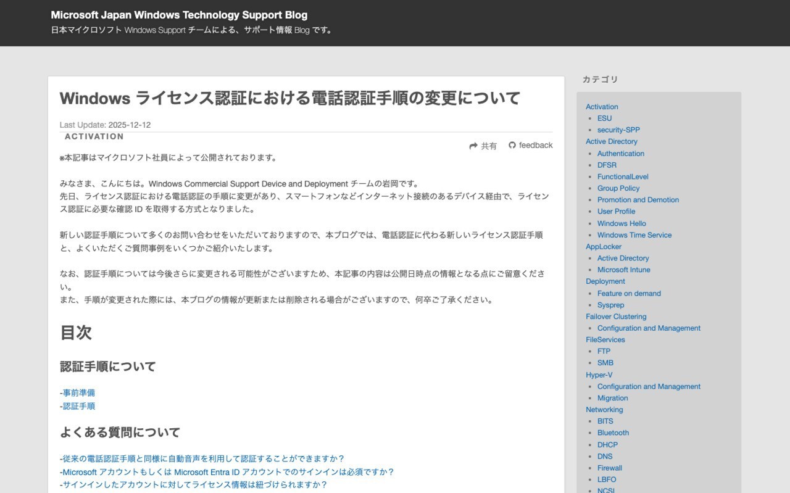The width and height of the screenshot is (790, 493).
Task: Click the ACTIVATION category tag under the title
Action: click(x=94, y=136)
